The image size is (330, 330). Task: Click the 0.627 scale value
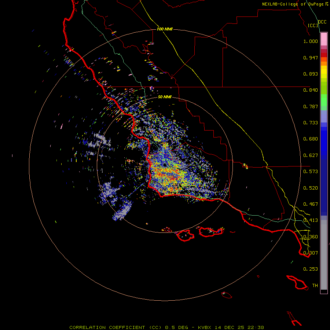[311, 155]
